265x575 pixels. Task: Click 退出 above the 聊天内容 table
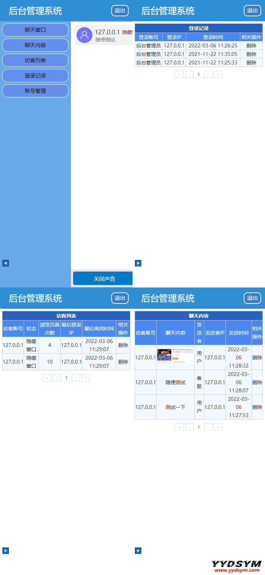252,298
